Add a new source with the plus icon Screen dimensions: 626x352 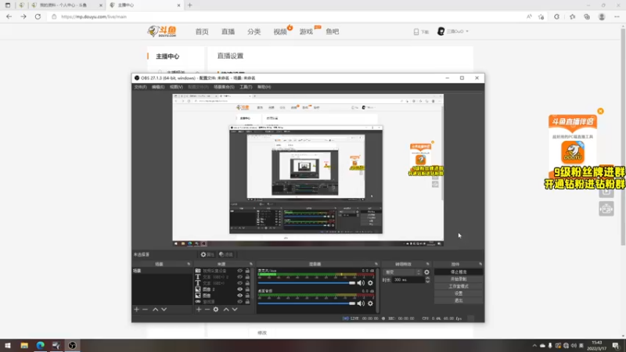(199, 309)
